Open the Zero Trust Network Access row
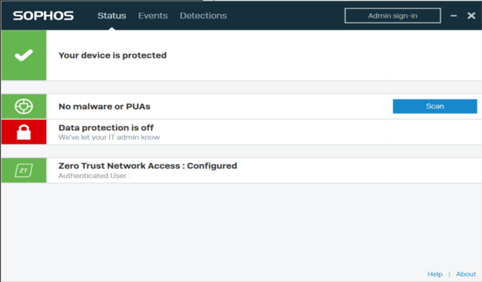 [147, 166]
